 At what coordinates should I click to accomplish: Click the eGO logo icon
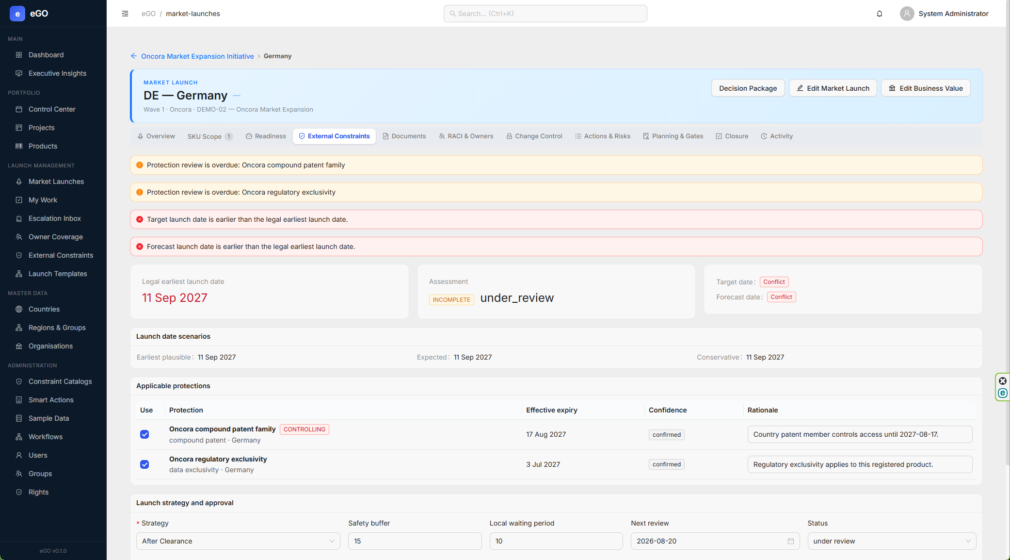pyautogui.click(x=17, y=14)
